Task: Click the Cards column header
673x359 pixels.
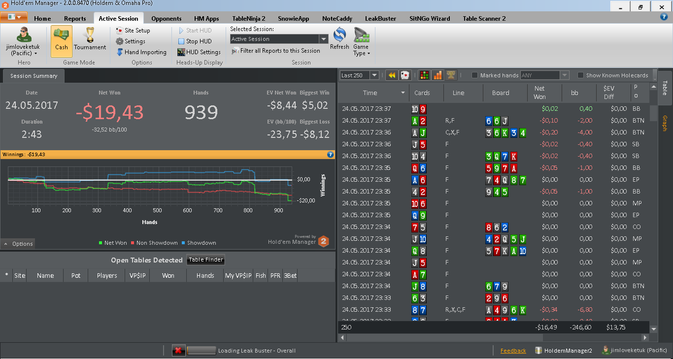Action: [427, 93]
